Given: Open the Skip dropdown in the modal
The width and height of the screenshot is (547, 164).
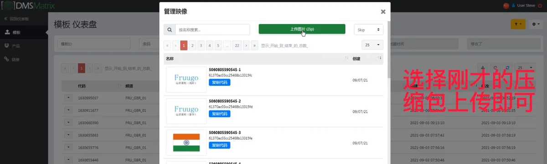Looking at the screenshot, I should click(x=368, y=30).
